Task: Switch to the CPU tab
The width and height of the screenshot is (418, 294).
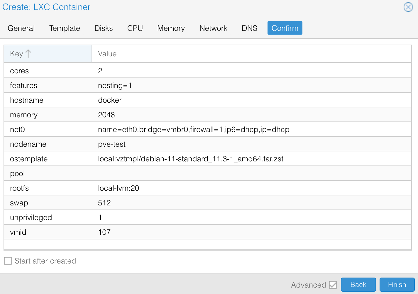Action: tap(135, 28)
